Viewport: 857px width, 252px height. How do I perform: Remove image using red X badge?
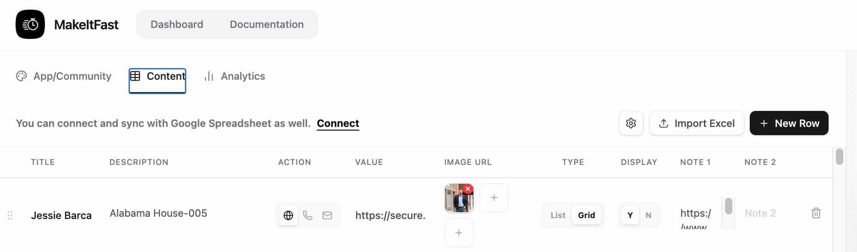tap(468, 189)
